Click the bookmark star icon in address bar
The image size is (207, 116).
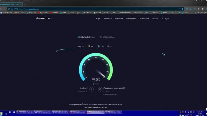click(182, 9)
